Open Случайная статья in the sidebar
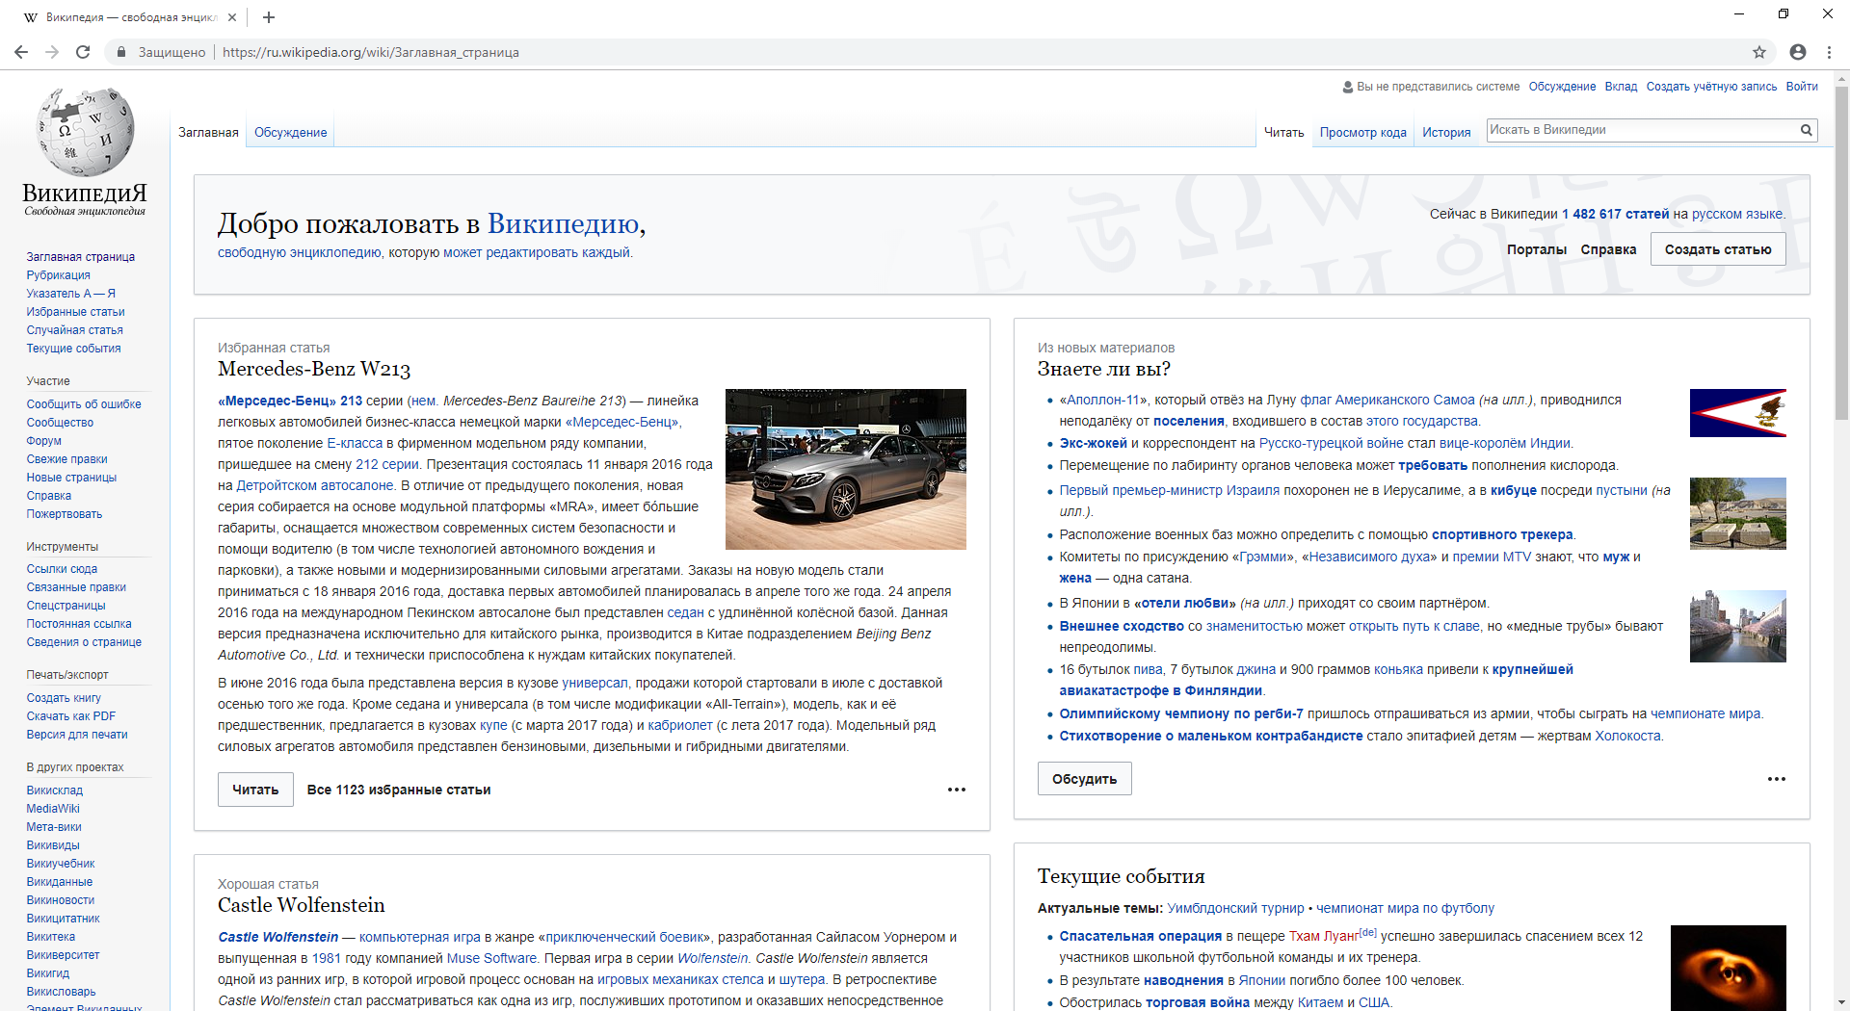The image size is (1850, 1011). [74, 330]
